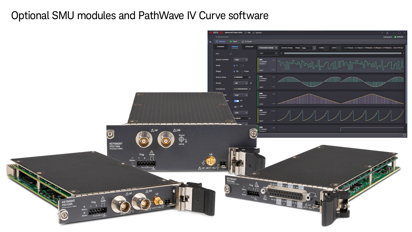Screen dimensions: 412x232
Task: Click the CH4 sawtooth waveform plot
Action: pyautogui.click(x=340, y=115)
